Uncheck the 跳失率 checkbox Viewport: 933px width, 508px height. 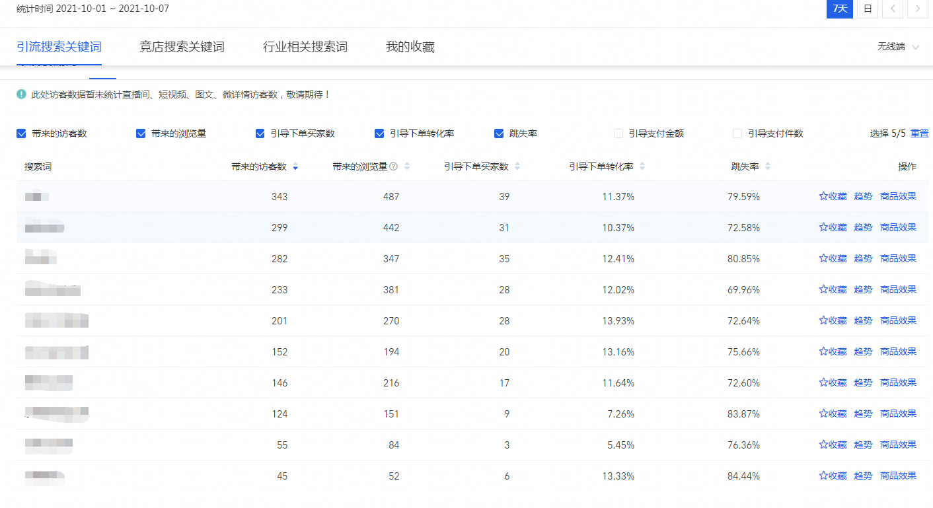[499, 133]
